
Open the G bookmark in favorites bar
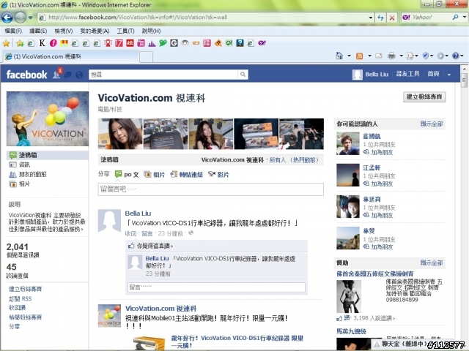pyautogui.click(x=174, y=43)
